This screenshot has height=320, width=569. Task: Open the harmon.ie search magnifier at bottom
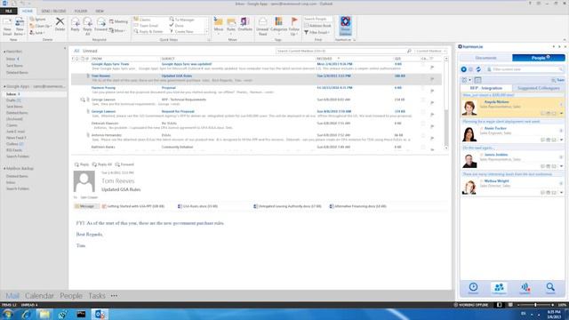550,288
